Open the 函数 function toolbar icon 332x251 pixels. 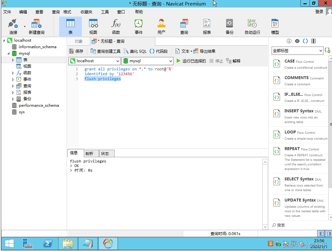point(116,26)
